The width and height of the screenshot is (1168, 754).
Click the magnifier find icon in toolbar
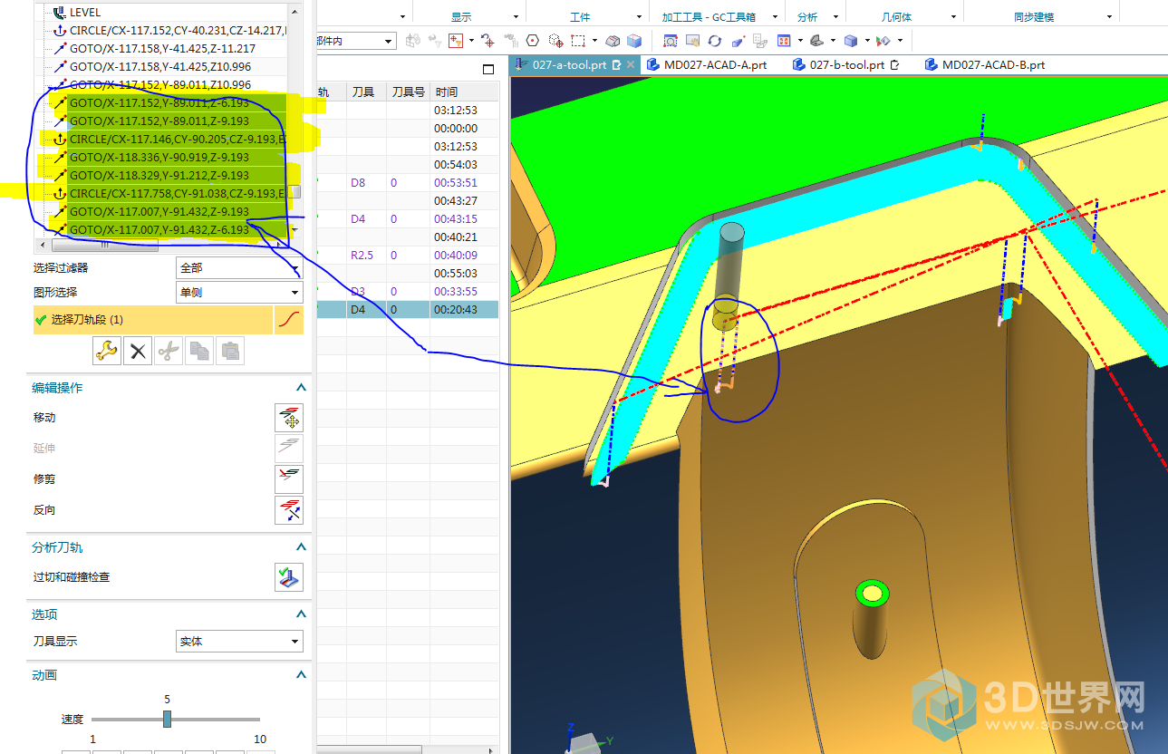671,41
